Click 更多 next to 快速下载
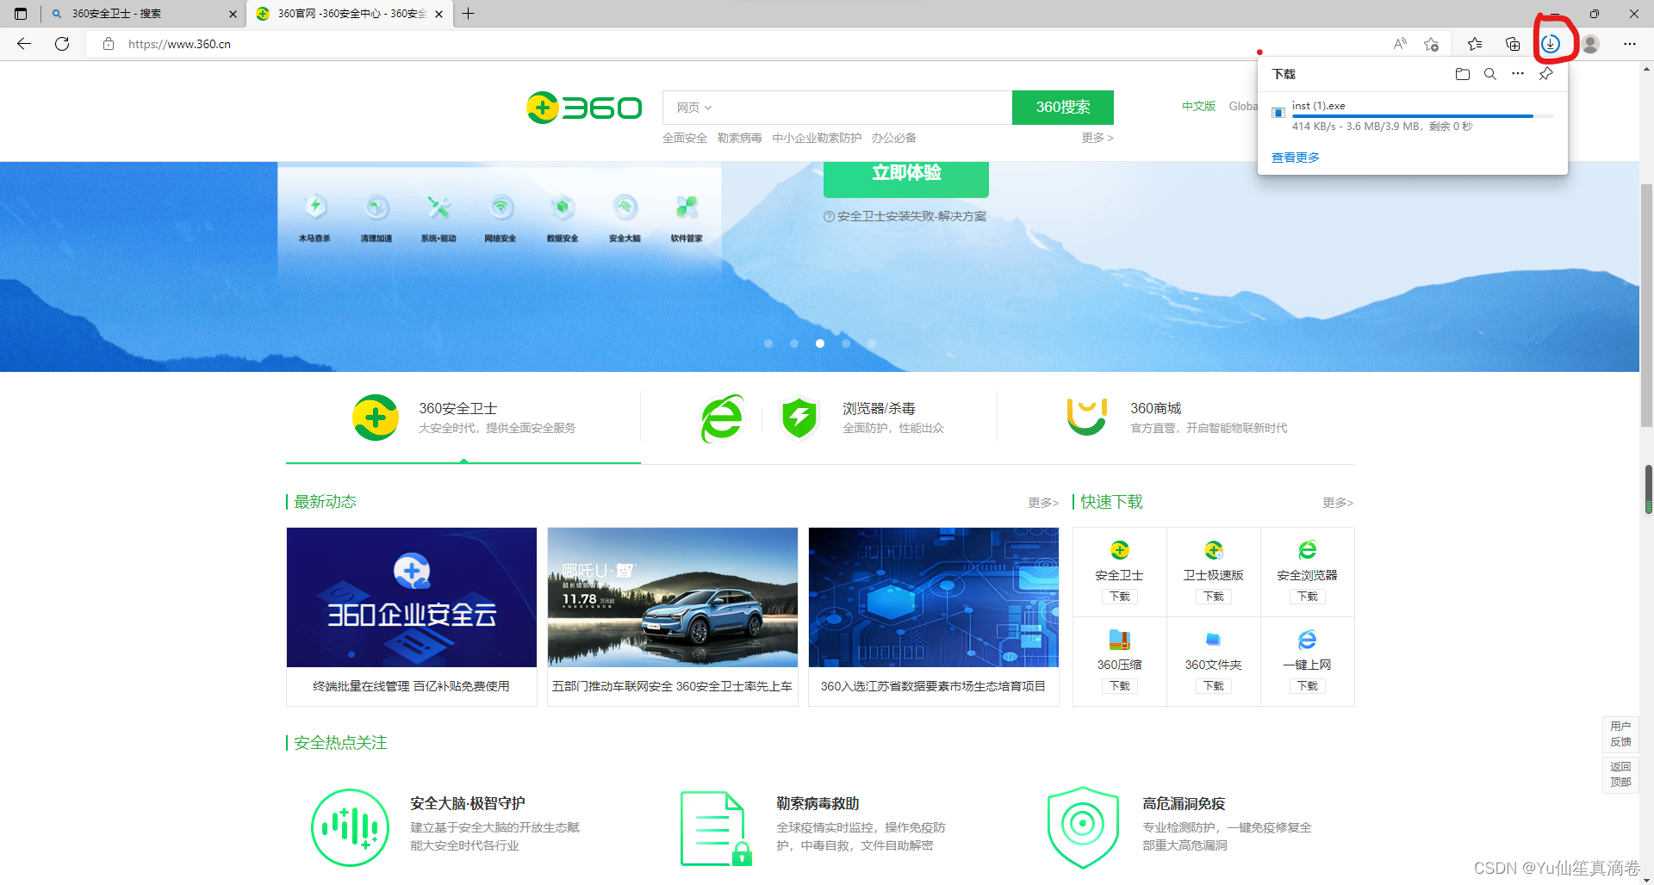Image resolution: width=1654 pixels, height=885 pixels. pos(1338,503)
